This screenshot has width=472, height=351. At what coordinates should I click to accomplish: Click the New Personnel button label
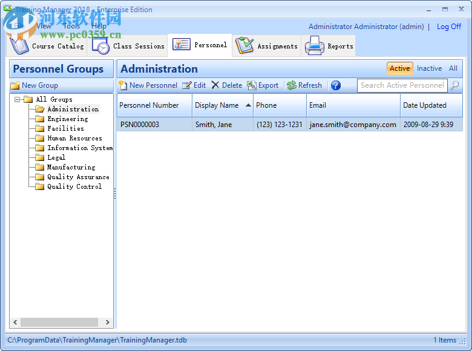pos(153,85)
